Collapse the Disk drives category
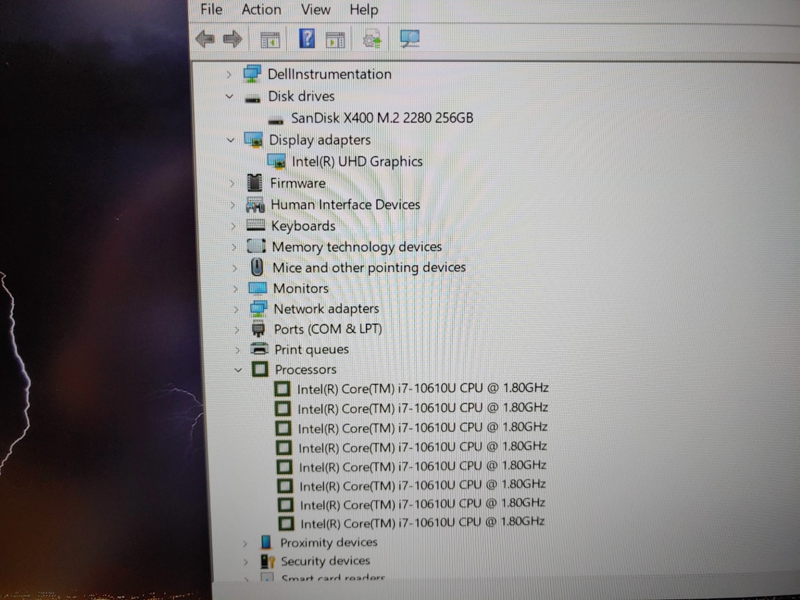 click(229, 96)
